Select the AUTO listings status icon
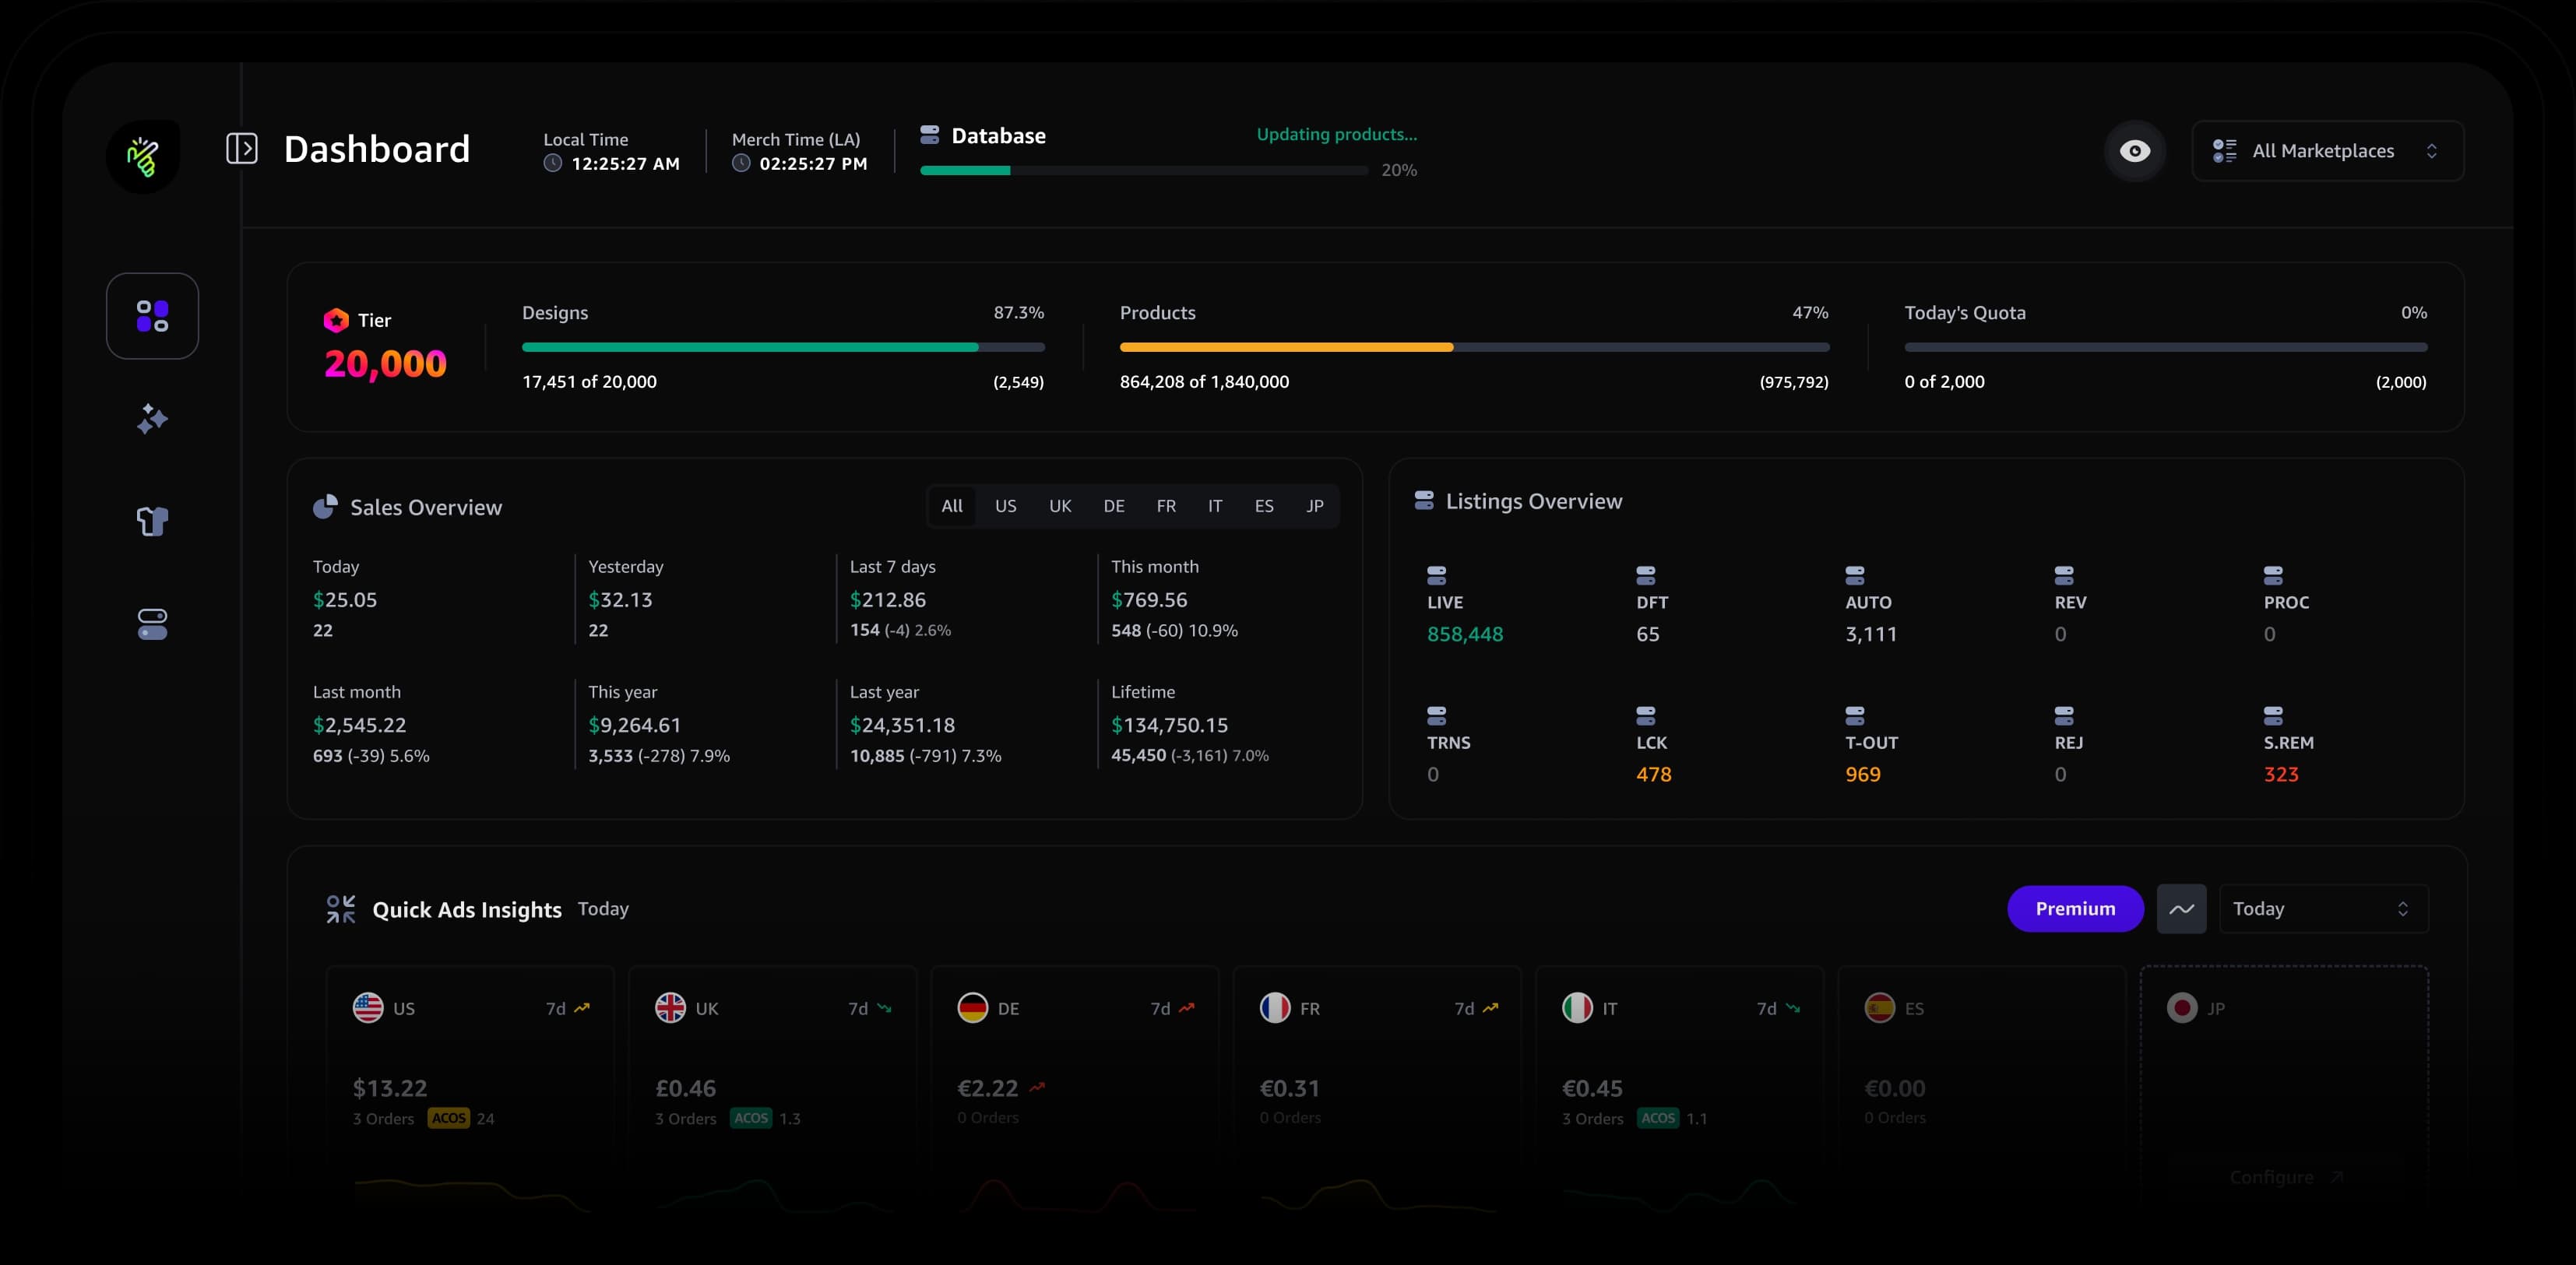The width and height of the screenshot is (2576, 1265). click(1855, 575)
